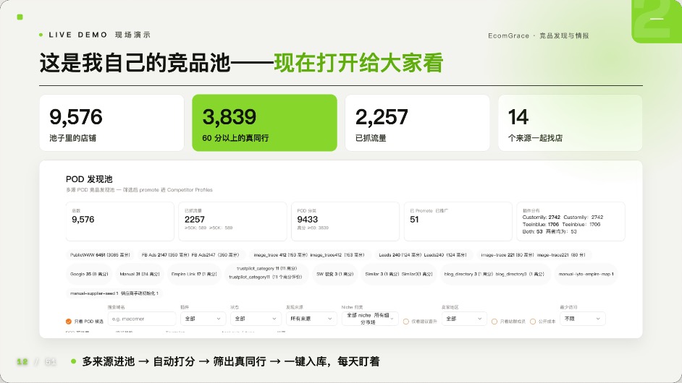This screenshot has width=682, height=383.
Task: Select the blog_directory 3 chip
Action: tap(494, 274)
